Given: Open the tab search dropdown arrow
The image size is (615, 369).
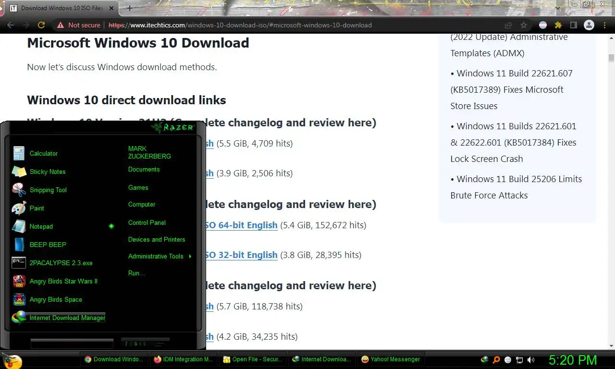Looking at the screenshot, I should [558, 8].
